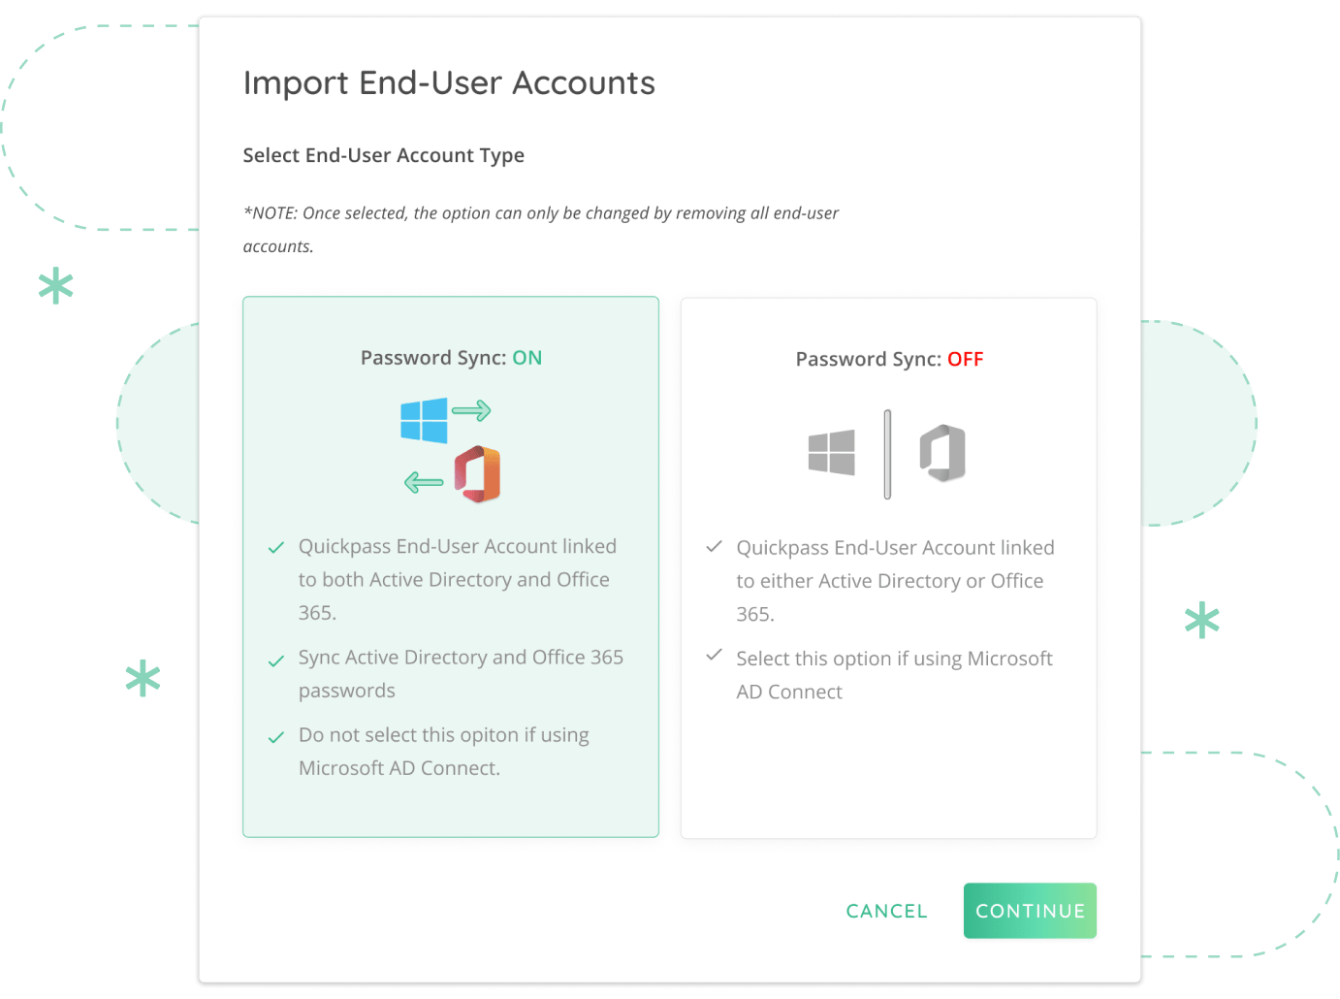1340x999 pixels.
Task: Click the gray Office logo icon
Action: [942, 453]
